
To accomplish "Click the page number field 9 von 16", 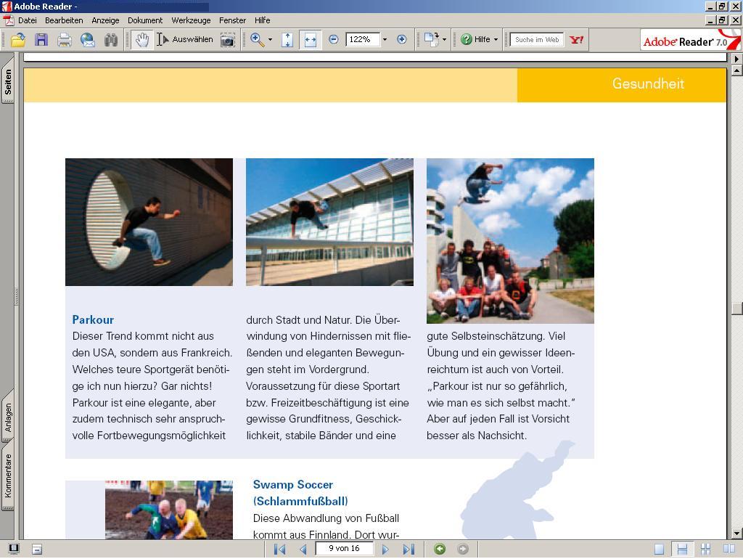I will (x=345, y=549).
